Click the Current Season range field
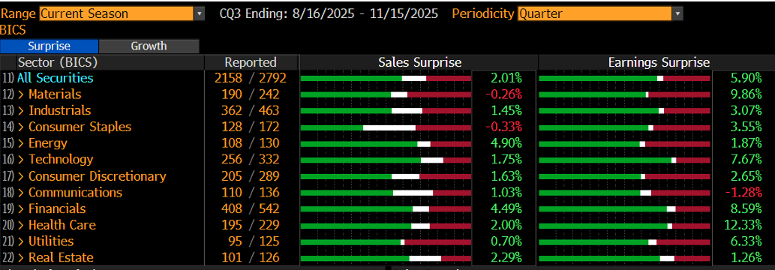The height and width of the screenshot is (270, 775). 116,13
